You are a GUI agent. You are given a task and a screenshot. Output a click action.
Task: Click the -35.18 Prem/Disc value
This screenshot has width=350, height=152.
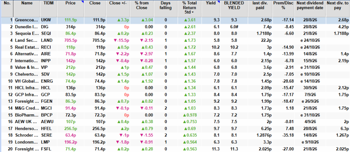pos(288,135)
